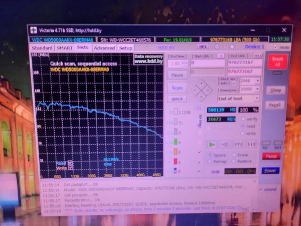This screenshot has height=226, width=301.
Task: Toggle to-log checkbox for Err blocks
Action: click(199, 171)
